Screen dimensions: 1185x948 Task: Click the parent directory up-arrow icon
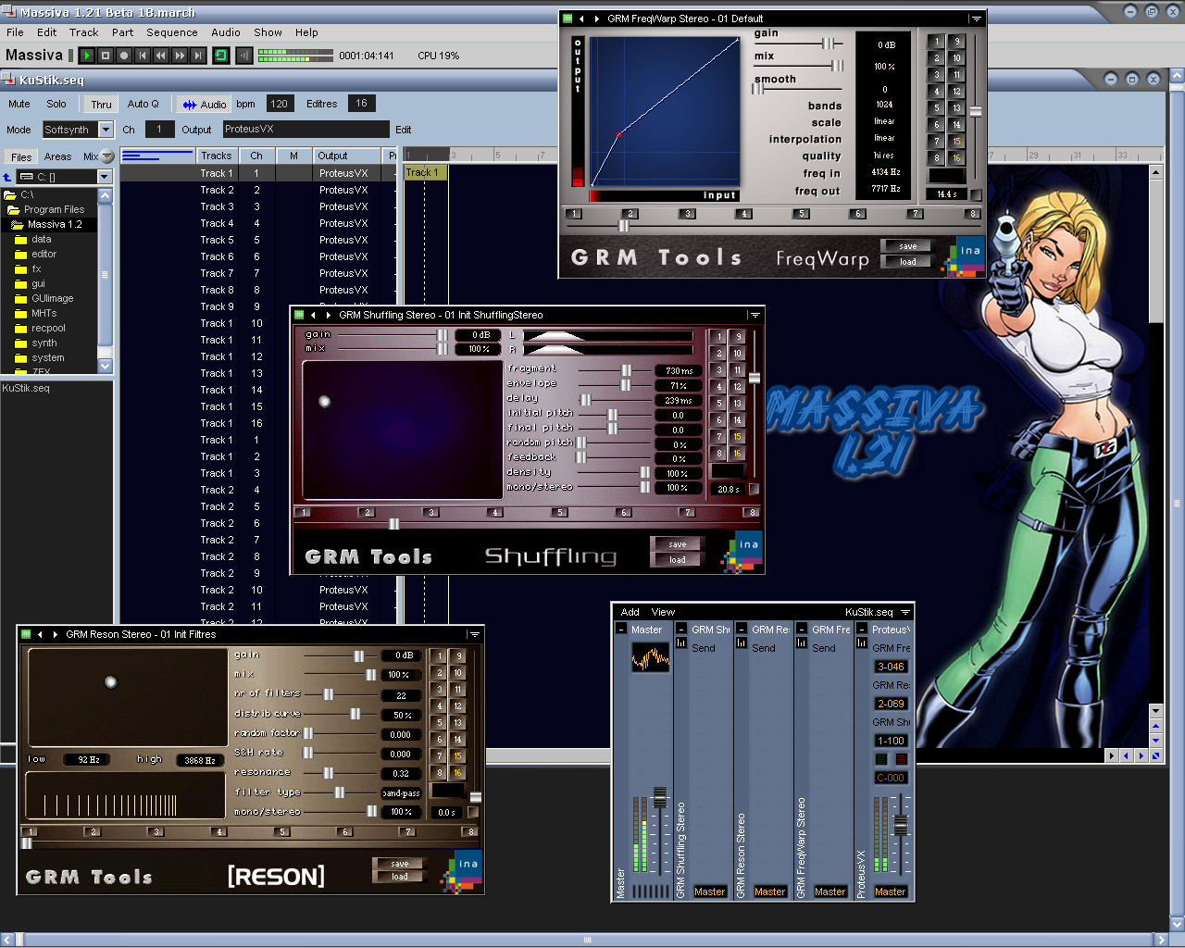coord(7,177)
